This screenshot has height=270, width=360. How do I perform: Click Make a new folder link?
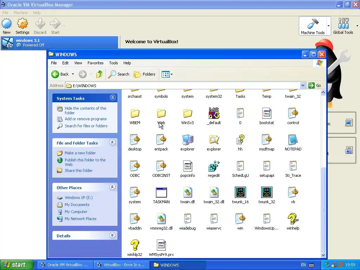pyautogui.click(x=80, y=153)
